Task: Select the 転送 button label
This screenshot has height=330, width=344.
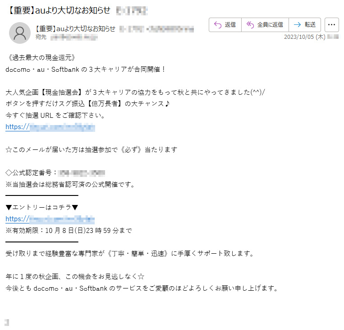Action: point(310,25)
